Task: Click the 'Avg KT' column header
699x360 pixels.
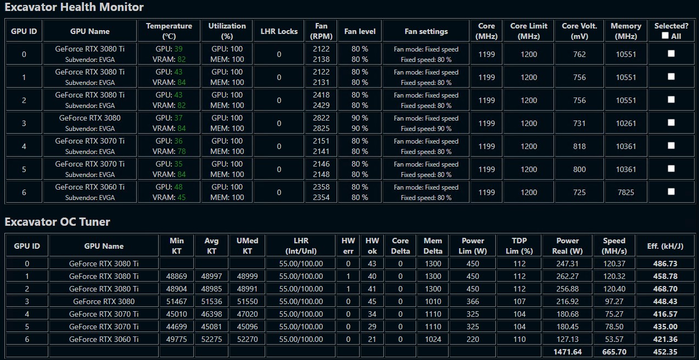Action: tap(211, 246)
